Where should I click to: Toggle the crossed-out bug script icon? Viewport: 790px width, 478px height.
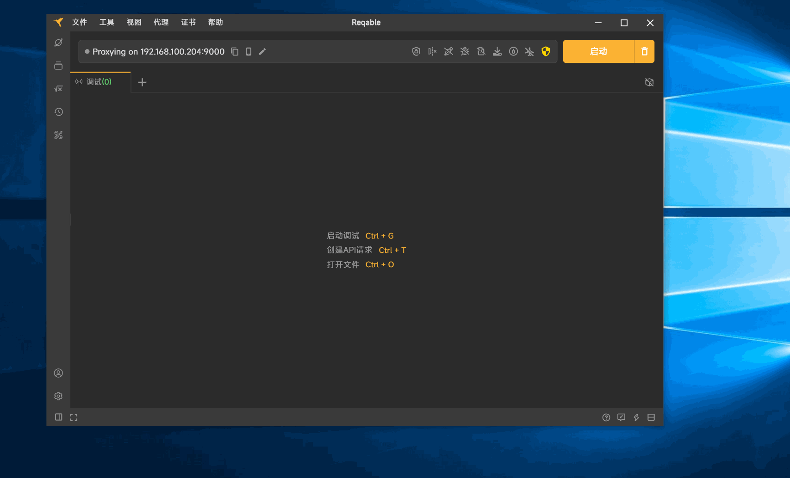pos(465,52)
